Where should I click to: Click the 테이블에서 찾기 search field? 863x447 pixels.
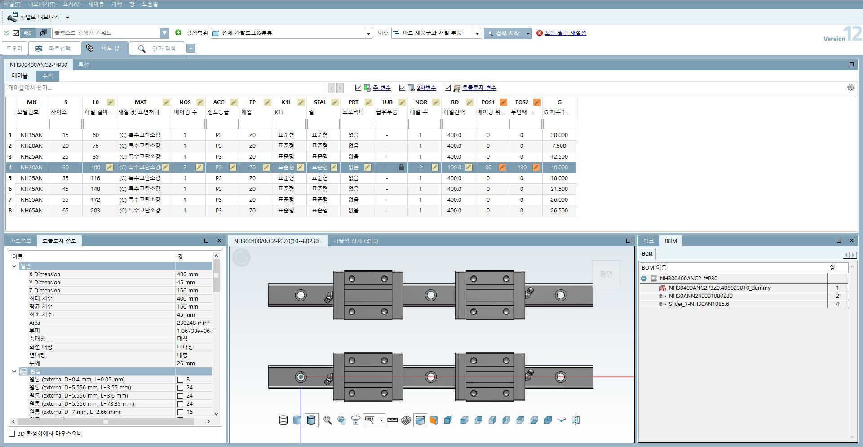tap(165, 88)
